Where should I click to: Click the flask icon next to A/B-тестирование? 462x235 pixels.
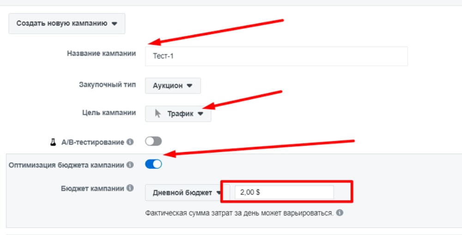pos(53,142)
